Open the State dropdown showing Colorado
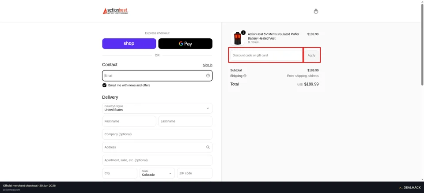 pyautogui.click(x=157, y=173)
